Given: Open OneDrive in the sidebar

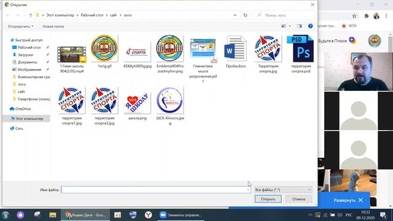Looking at the screenshot, I should 20,109.
